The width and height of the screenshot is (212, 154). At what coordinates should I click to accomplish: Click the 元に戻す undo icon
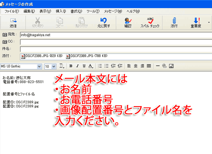[104, 23]
